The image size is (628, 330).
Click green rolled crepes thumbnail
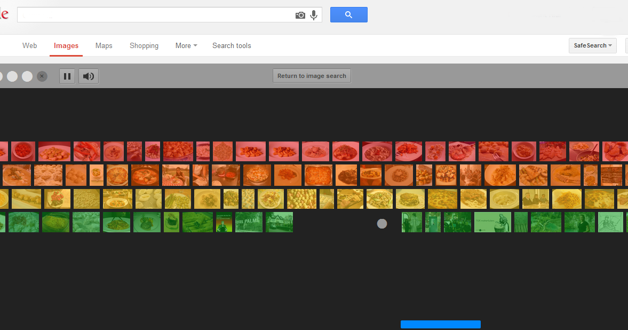click(197, 222)
